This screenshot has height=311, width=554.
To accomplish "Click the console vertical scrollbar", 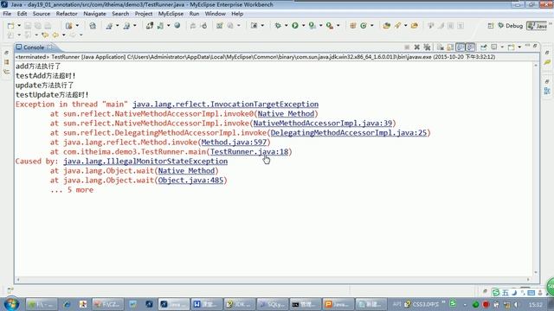I will (x=536, y=168).
